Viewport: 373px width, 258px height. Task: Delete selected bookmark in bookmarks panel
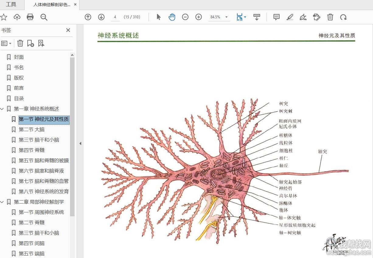tap(20, 43)
